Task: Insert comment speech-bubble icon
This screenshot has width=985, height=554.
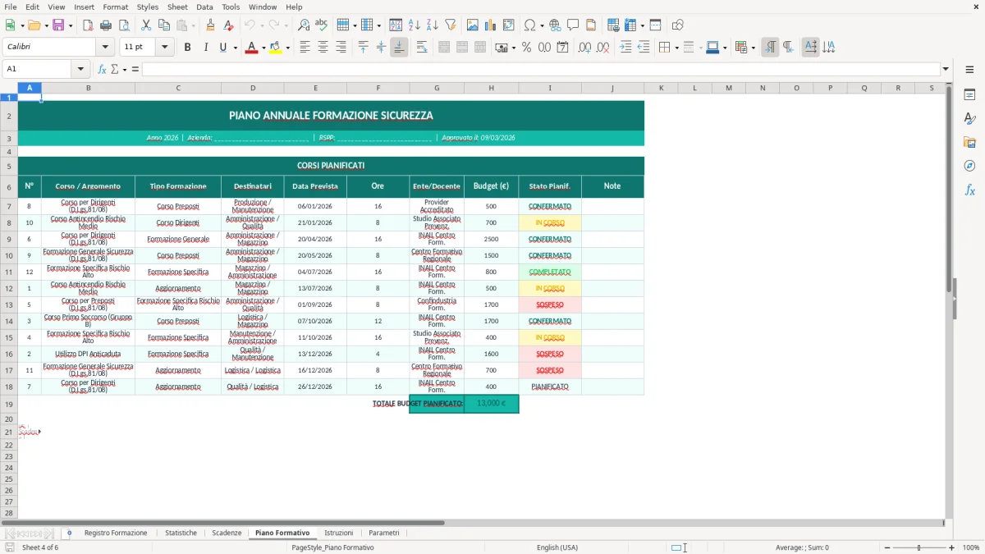Action: [573, 25]
